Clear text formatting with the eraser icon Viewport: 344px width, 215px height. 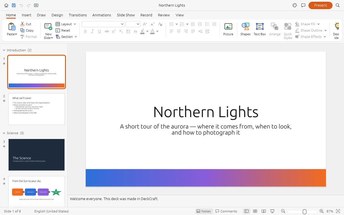click(x=160, y=24)
